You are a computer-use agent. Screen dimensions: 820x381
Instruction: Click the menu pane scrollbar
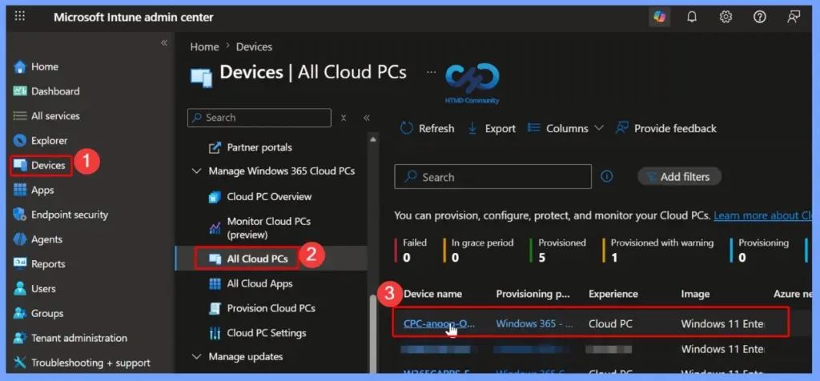pyautogui.click(x=373, y=335)
